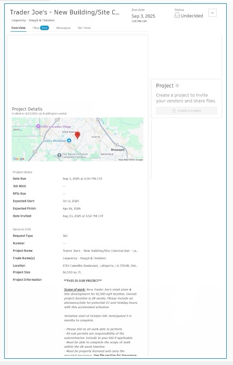The height and width of the screenshot is (365, 233).
Task: Open the Files tab
Action: pos(36,28)
